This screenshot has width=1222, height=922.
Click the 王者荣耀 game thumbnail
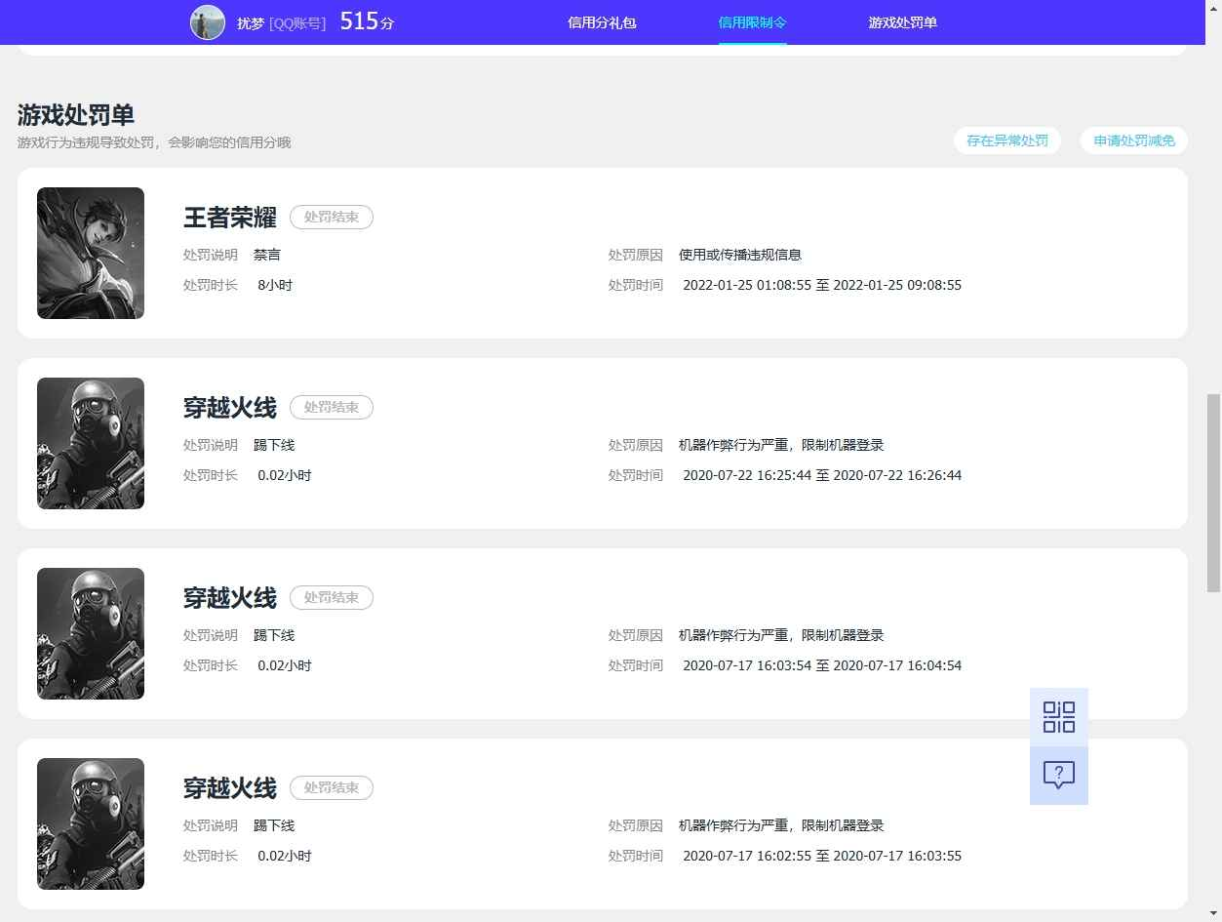[x=91, y=253]
